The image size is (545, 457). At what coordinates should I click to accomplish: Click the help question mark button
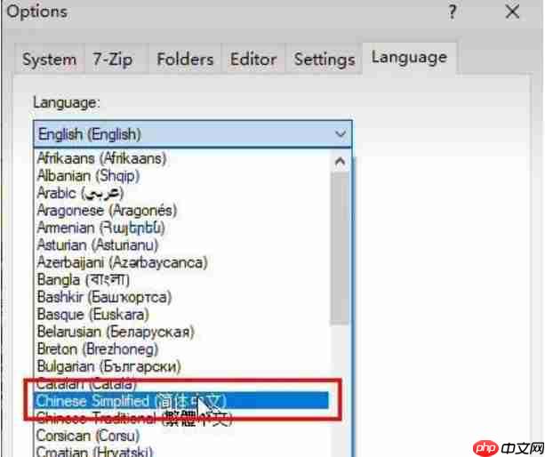click(x=453, y=12)
